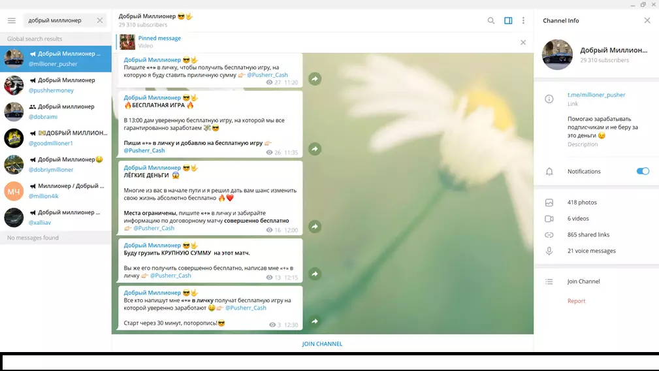This screenshot has height=371, width=659.
Task: Open @Pusherr_Cash link in 11:20 message
Action: (x=267, y=75)
